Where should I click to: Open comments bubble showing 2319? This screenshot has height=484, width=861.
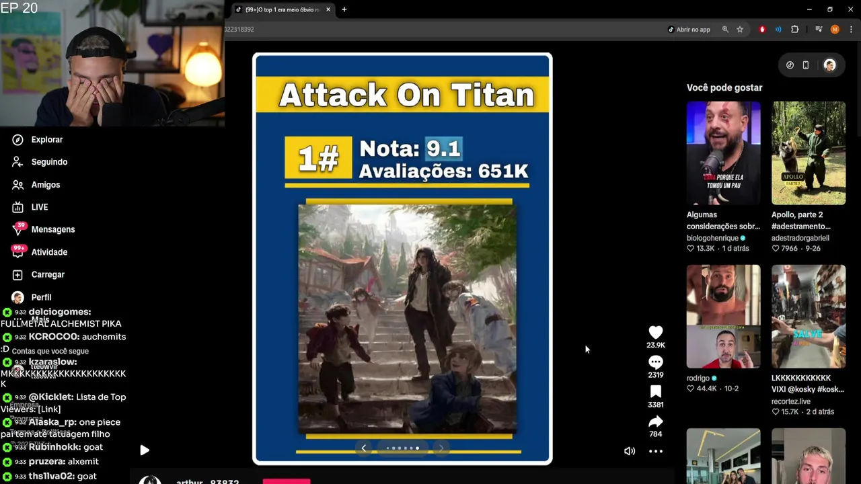(x=656, y=362)
